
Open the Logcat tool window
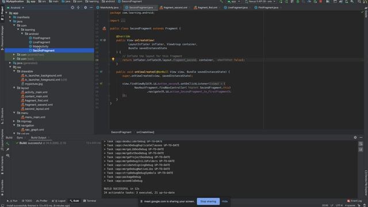[59, 201]
